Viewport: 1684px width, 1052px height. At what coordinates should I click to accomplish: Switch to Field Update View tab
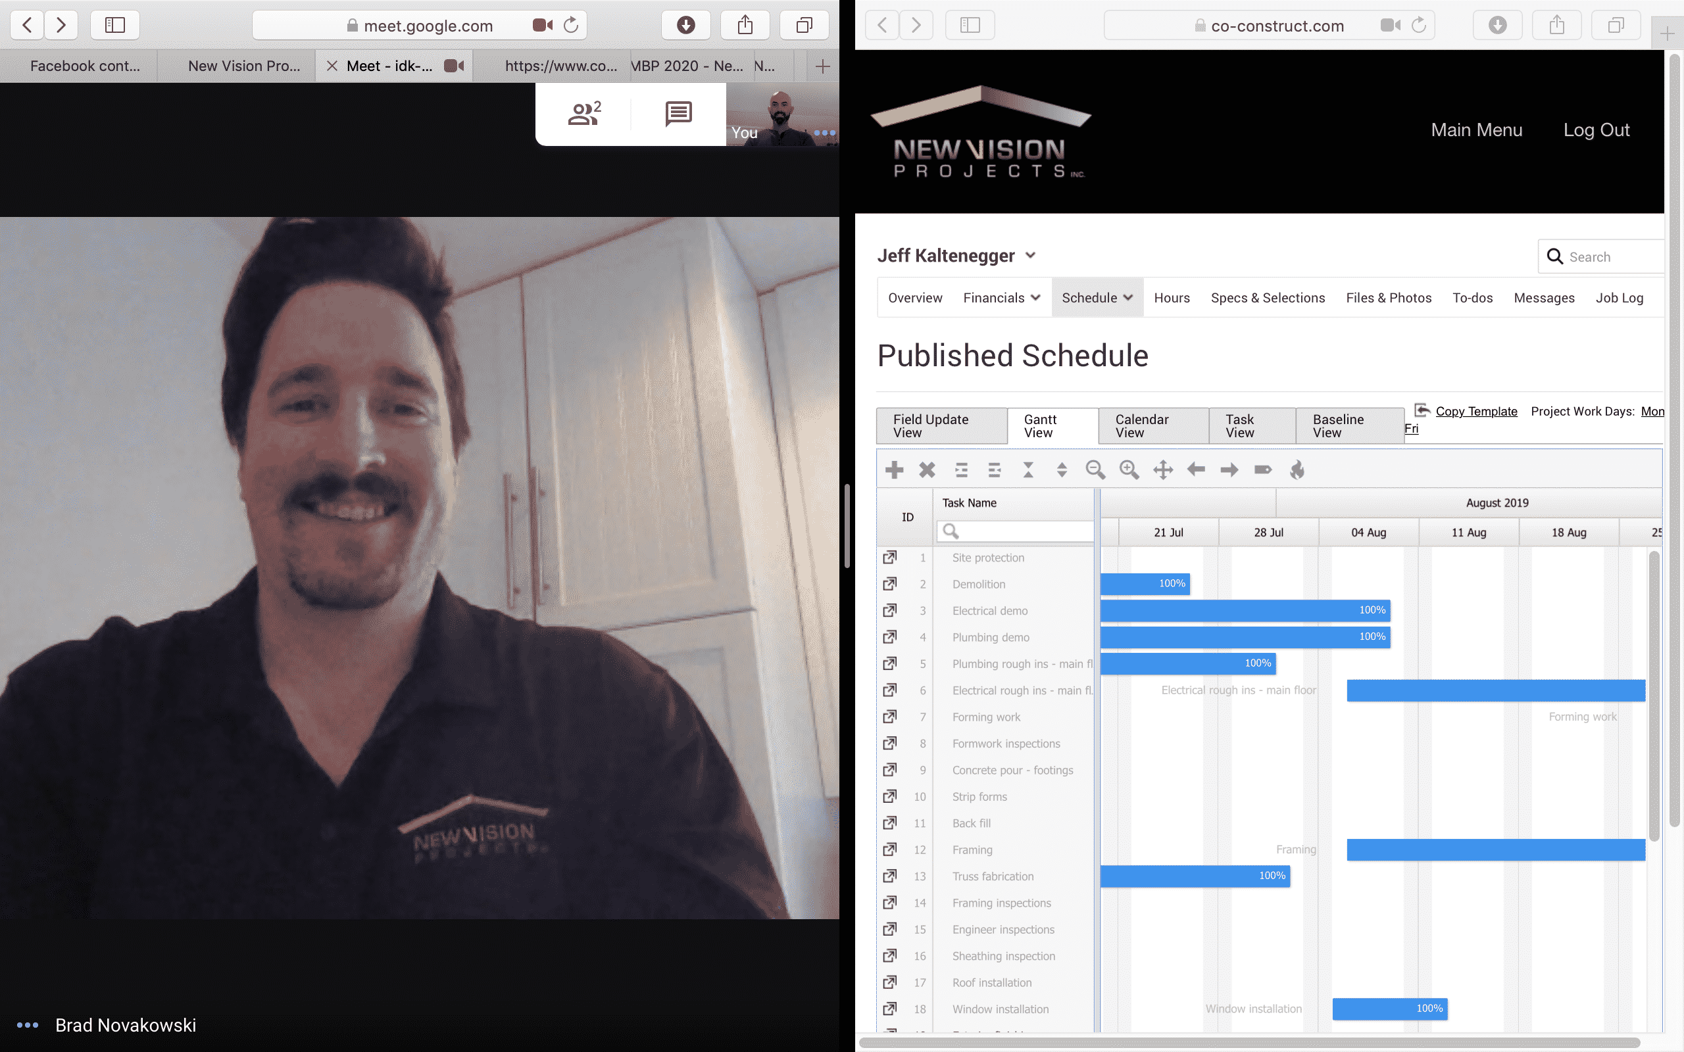tap(941, 426)
